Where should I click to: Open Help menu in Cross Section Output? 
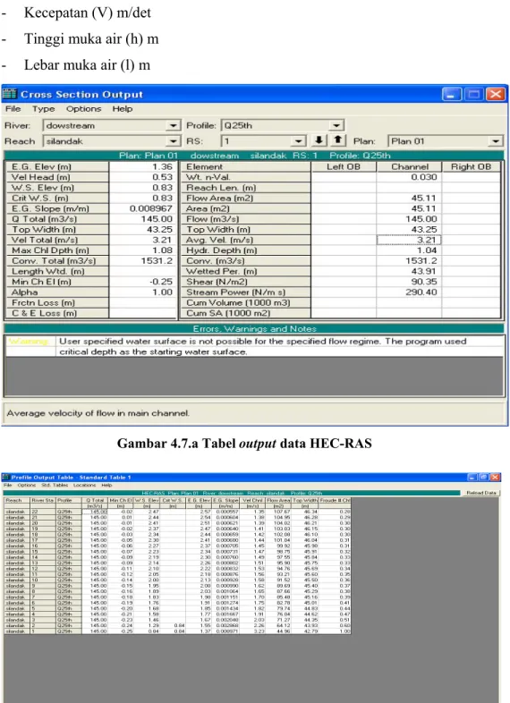(122, 109)
